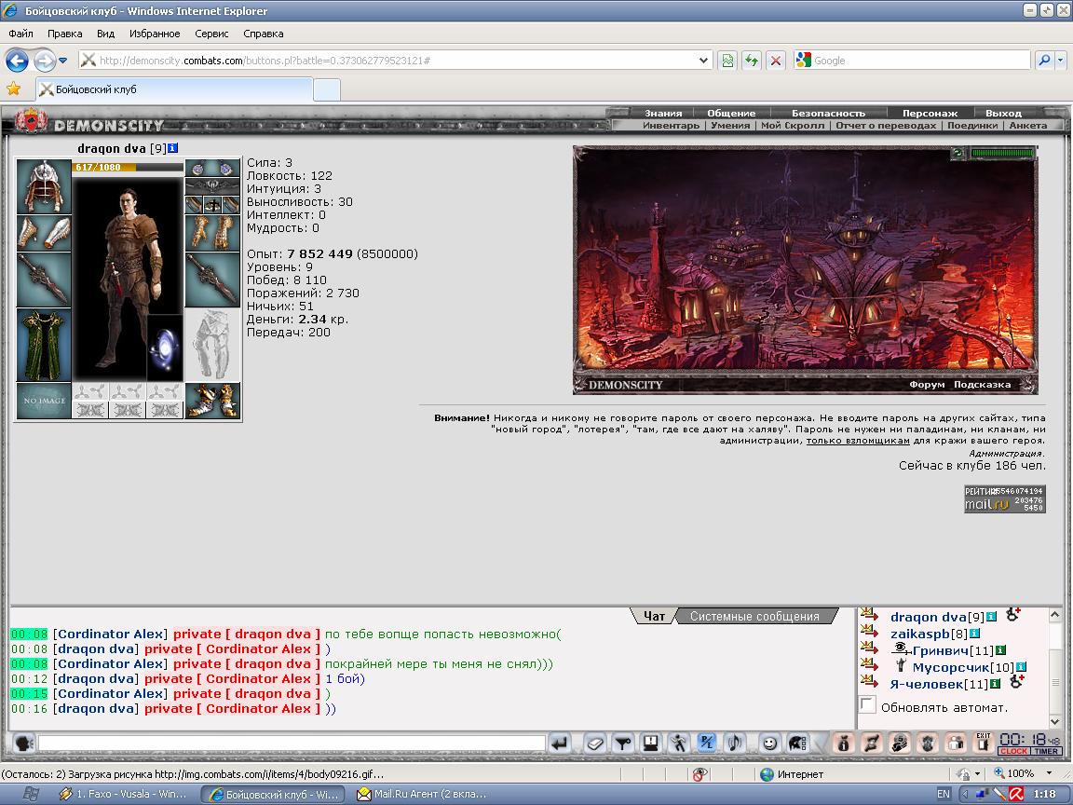Toggle the TIMER mode button

pos(1046,751)
